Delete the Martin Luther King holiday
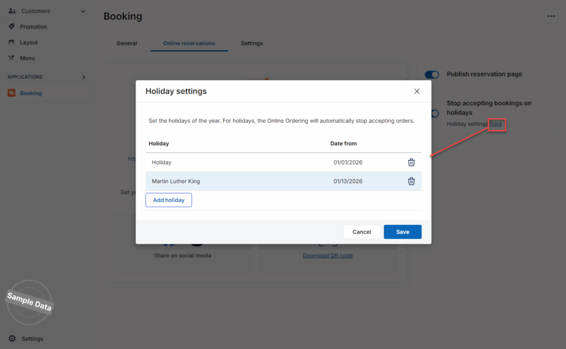The width and height of the screenshot is (566, 349). [411, 181]
